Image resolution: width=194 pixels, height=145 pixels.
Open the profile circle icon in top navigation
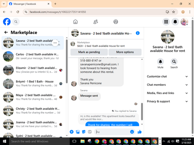pyautogui.click(x=116, y=22)
